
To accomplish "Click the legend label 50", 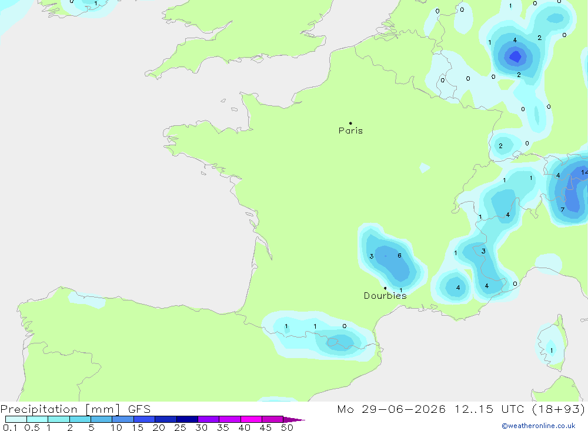I will coord(287,427).
